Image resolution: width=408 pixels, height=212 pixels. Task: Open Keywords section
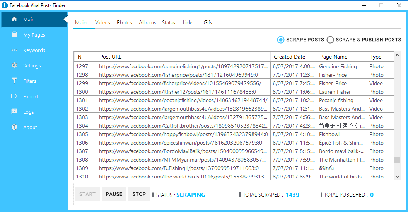pos(34,50)
